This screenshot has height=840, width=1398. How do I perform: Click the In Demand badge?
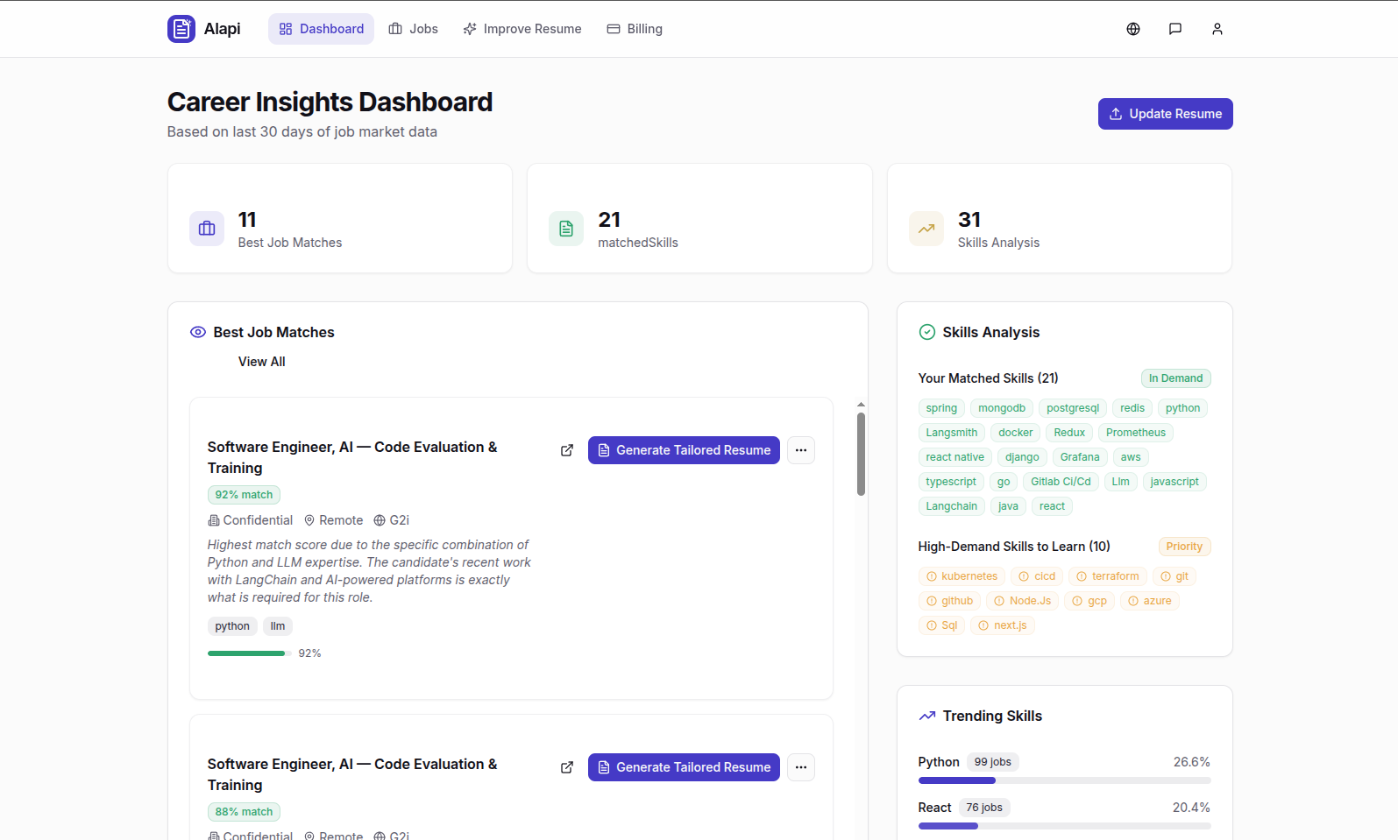pyautogui.click(x=1175, y=378)
